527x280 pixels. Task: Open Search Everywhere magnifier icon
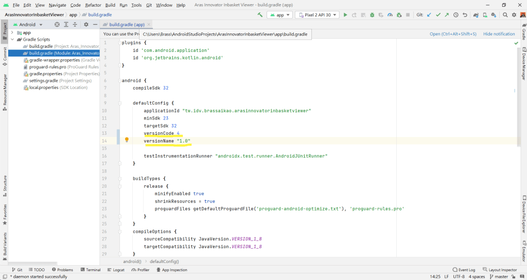tap(505, 15)
